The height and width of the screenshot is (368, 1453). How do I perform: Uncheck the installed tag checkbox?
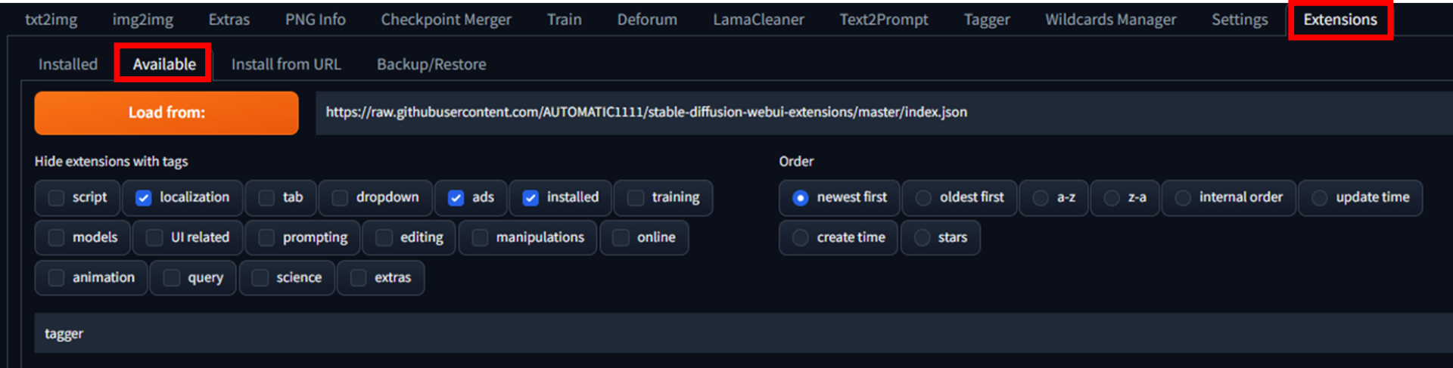530,198
